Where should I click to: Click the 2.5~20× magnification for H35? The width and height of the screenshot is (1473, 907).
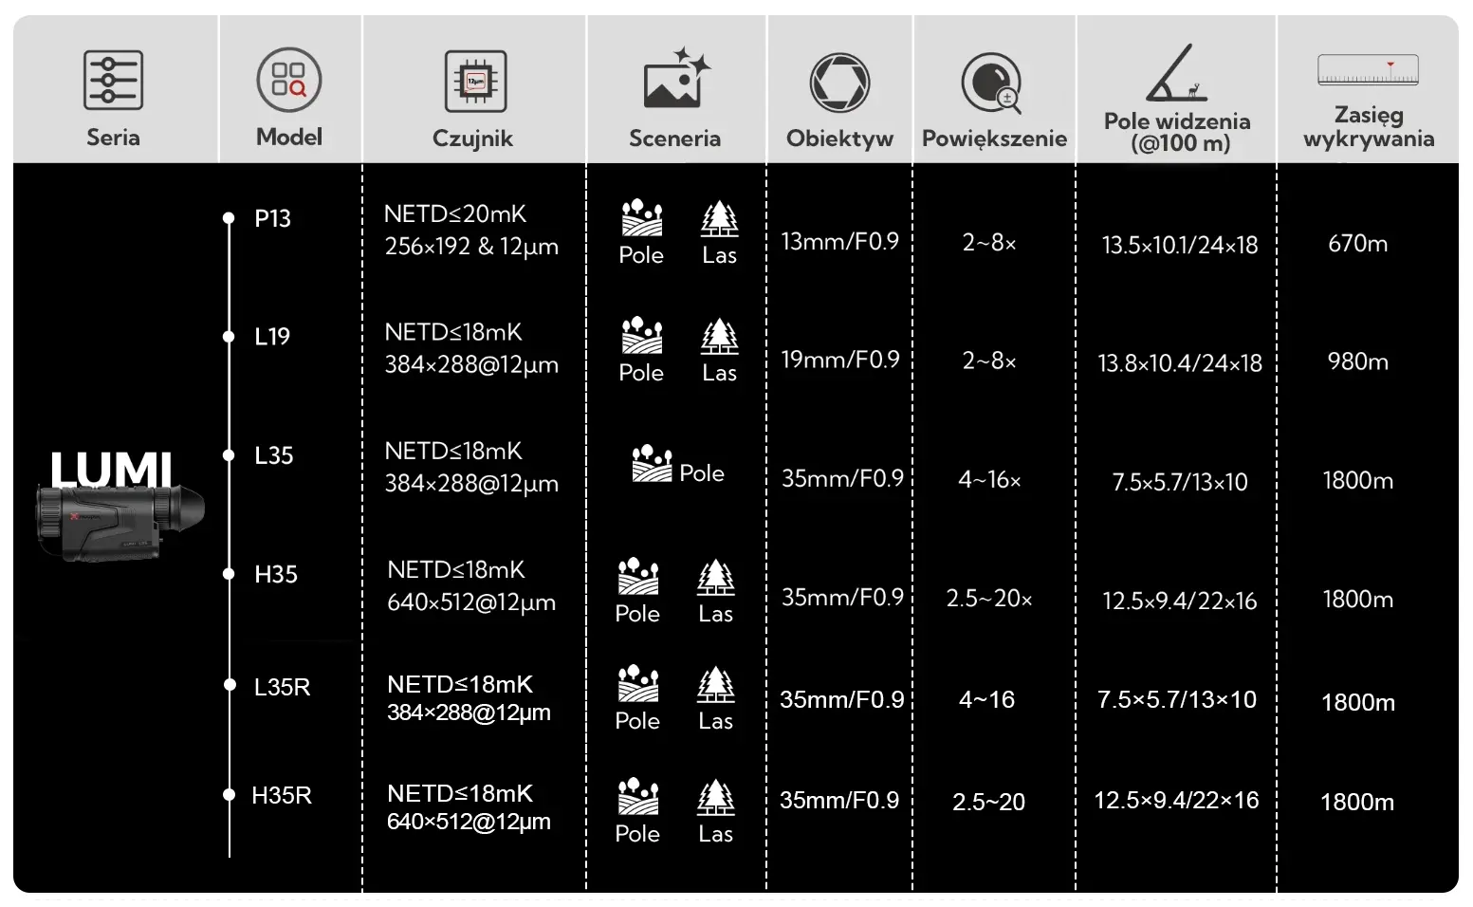tap(988, 599)
